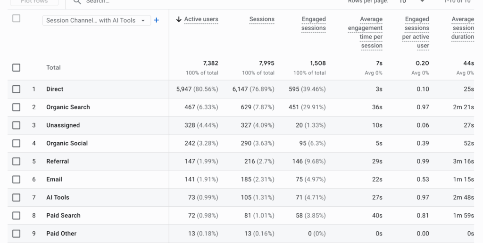Check the Total row checkbox
This screenshot has height=243, width=483.
click(17, 67)
